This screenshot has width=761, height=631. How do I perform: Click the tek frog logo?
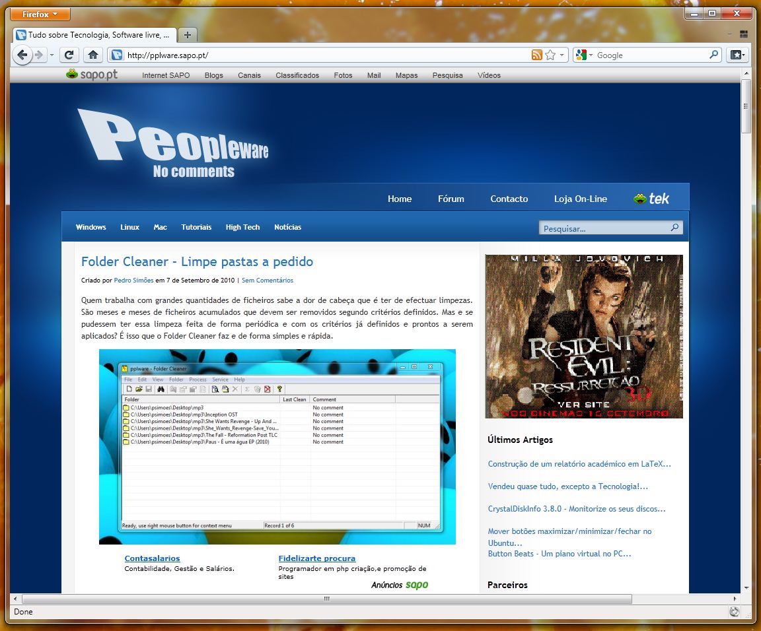[651, 199]
